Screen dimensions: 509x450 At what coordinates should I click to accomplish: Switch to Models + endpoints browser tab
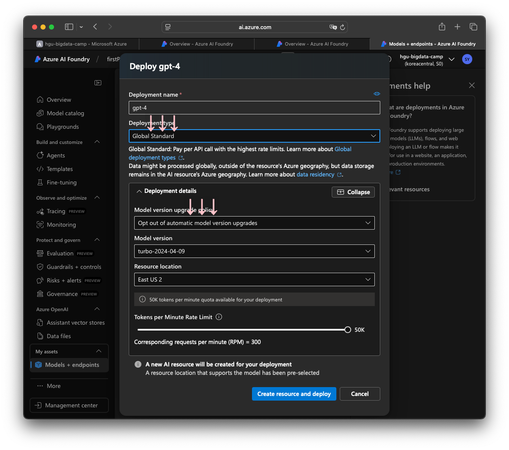428,44
